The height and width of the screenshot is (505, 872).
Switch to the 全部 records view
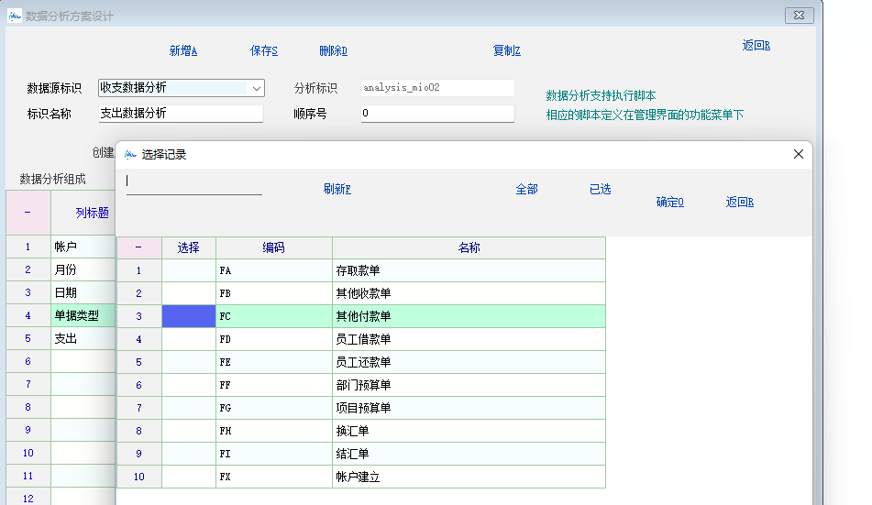pos(526,190)
